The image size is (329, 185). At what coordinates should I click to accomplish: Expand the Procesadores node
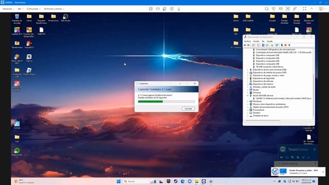[248, 110]
